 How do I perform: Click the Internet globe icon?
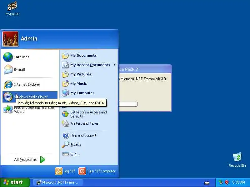tap(8, 57)
